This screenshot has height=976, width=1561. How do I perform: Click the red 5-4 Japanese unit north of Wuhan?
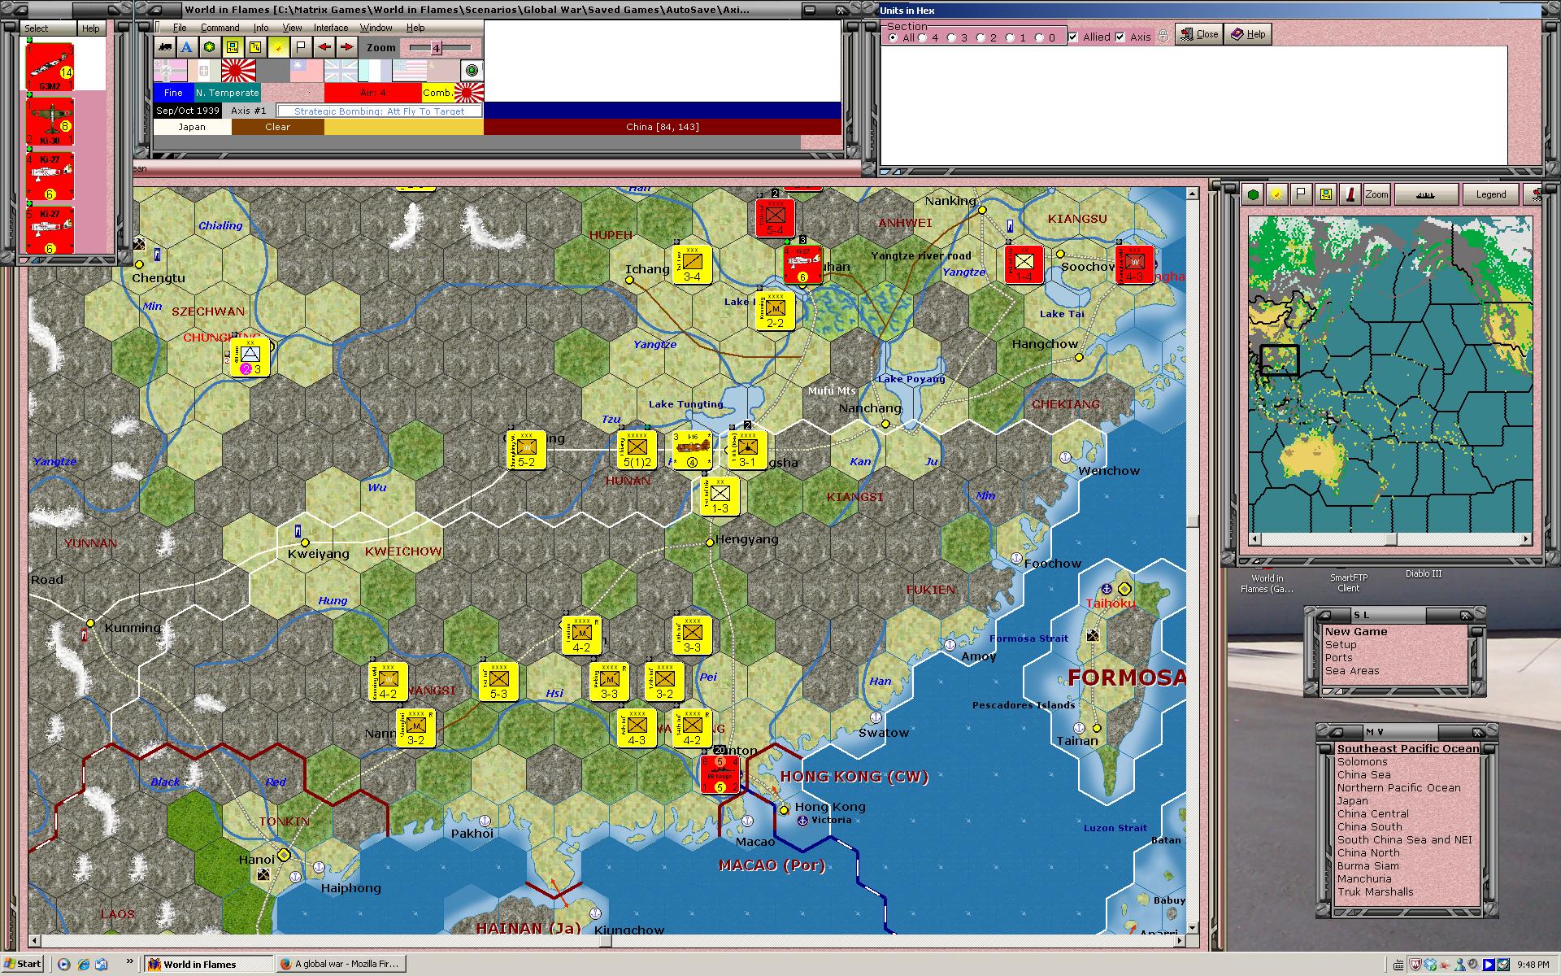(x=775, y=217)
